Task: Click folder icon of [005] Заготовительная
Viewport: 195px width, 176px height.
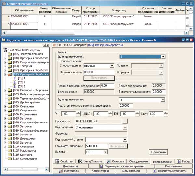Action: pyautogui.click(x=10, y=54)
